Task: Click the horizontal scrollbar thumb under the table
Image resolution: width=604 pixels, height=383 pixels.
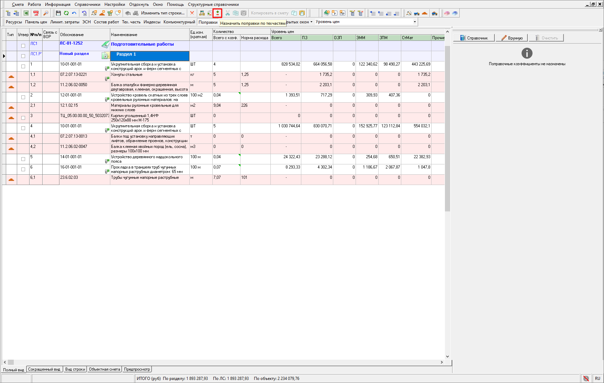Action: (x=11, y=362)
